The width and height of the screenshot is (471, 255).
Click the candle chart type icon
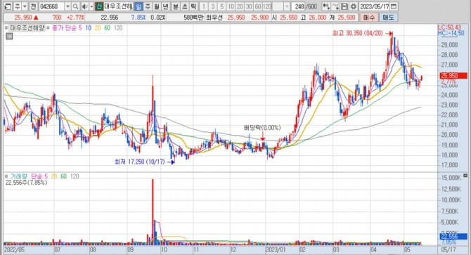(326, 6)
